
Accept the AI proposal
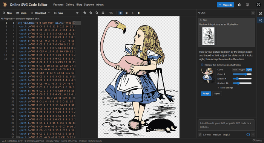tap(206, 94)
